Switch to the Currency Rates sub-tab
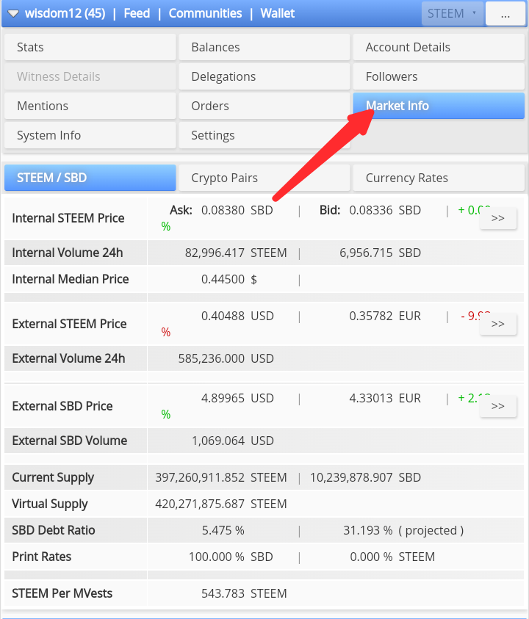This screenshot has width=529, height=619. click(439, 178)
